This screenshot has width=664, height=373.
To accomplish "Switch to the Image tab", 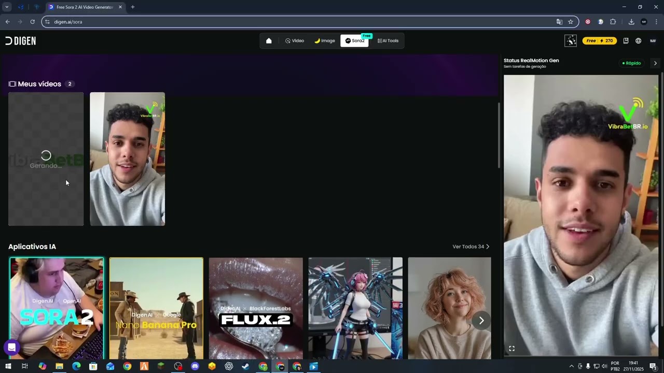I will coord(325,41).
